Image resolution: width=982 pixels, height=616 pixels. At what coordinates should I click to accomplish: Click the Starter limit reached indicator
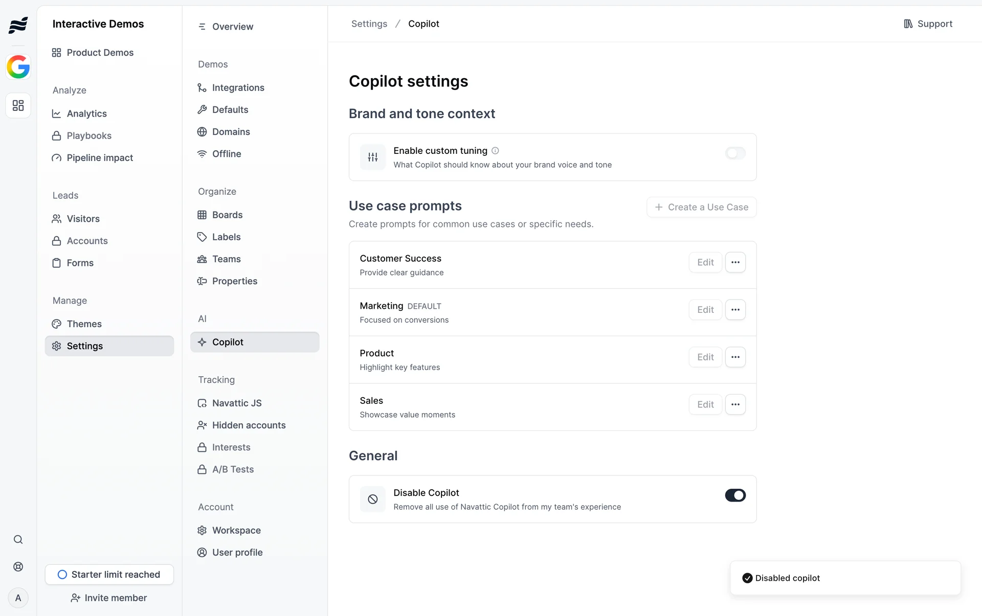point(109,575)
